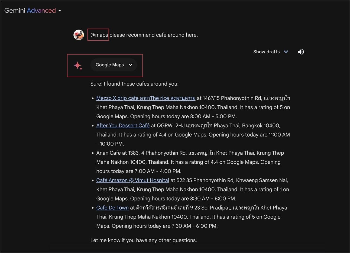Click the @maps mention in the prompt
The image size is (350, 253).
[99, 35]
